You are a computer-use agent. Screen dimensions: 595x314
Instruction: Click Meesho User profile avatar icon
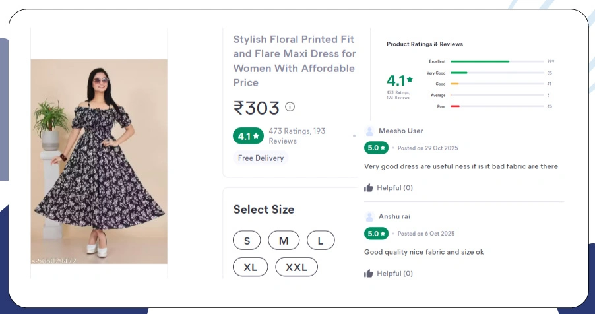[369, 131]
